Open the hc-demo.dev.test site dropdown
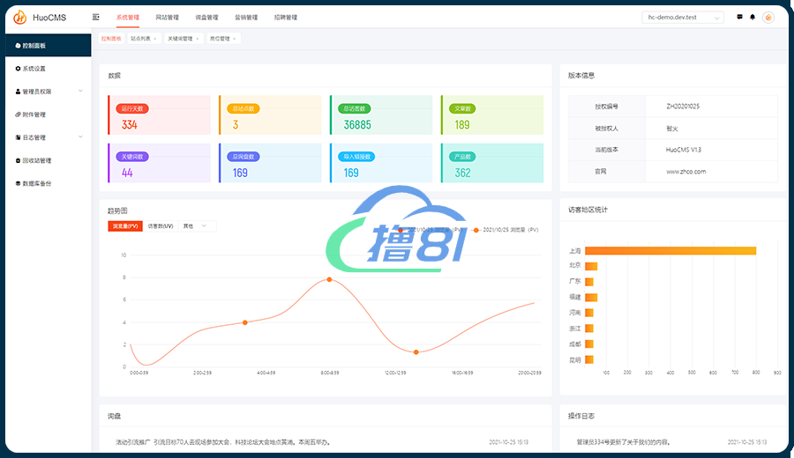 point(685,17)
